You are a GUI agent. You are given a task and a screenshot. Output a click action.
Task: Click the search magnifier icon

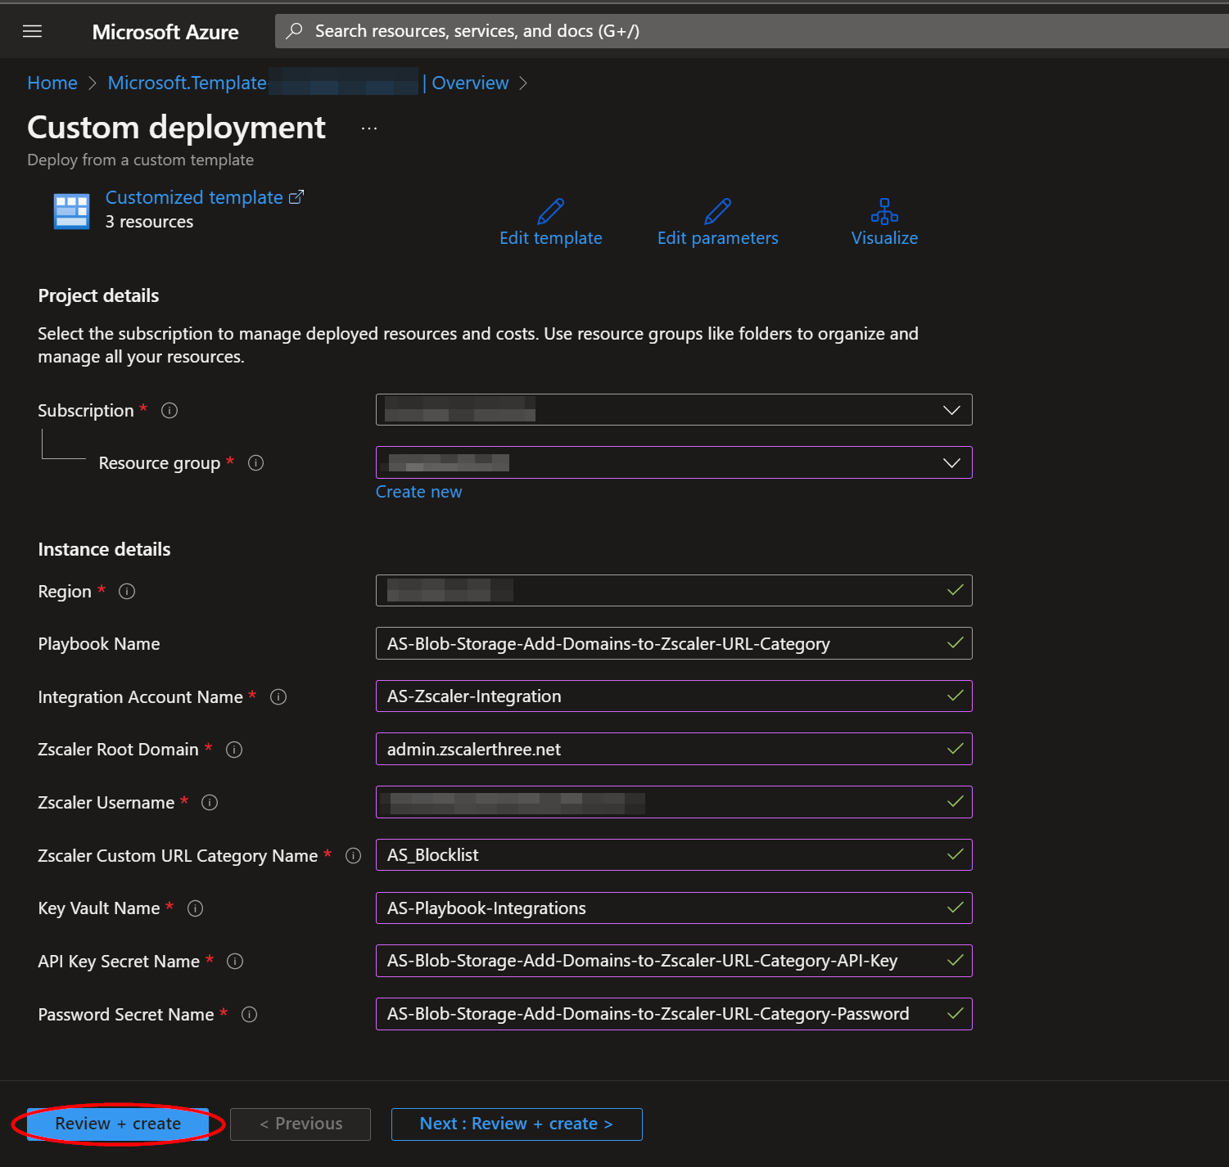click(x=294, y=31)
